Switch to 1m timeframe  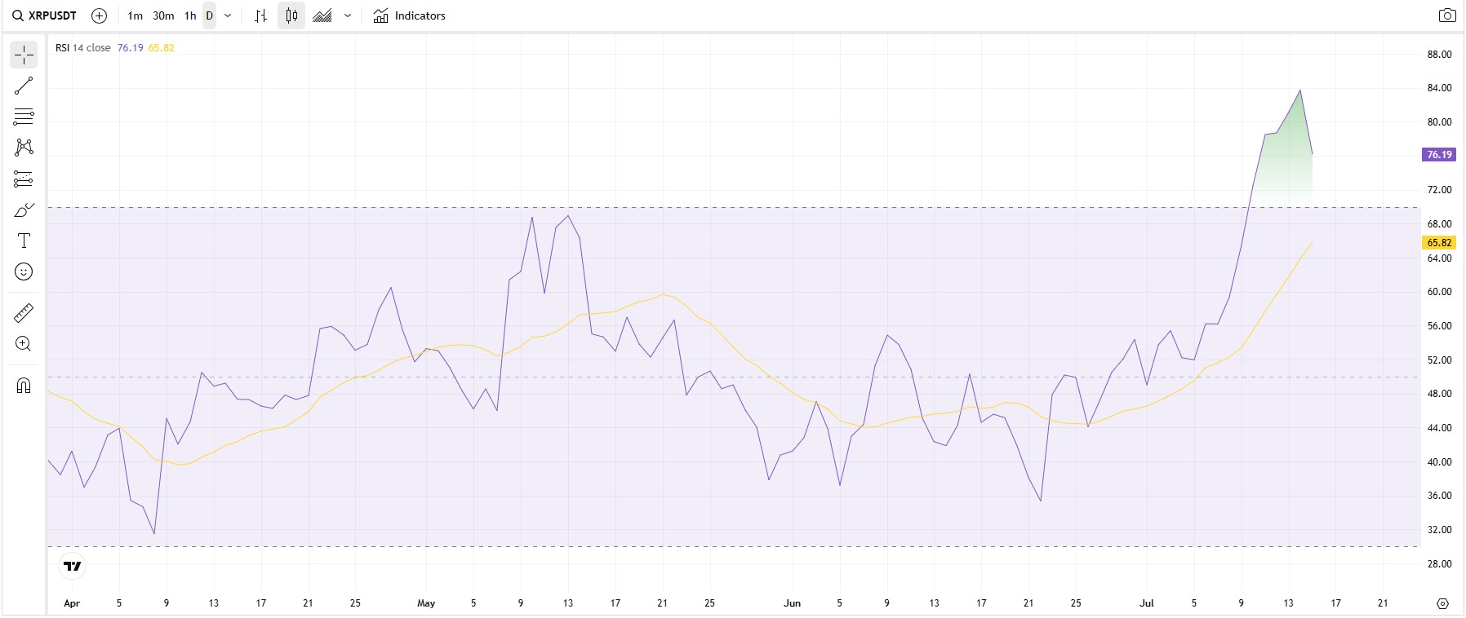coord(135,15)
